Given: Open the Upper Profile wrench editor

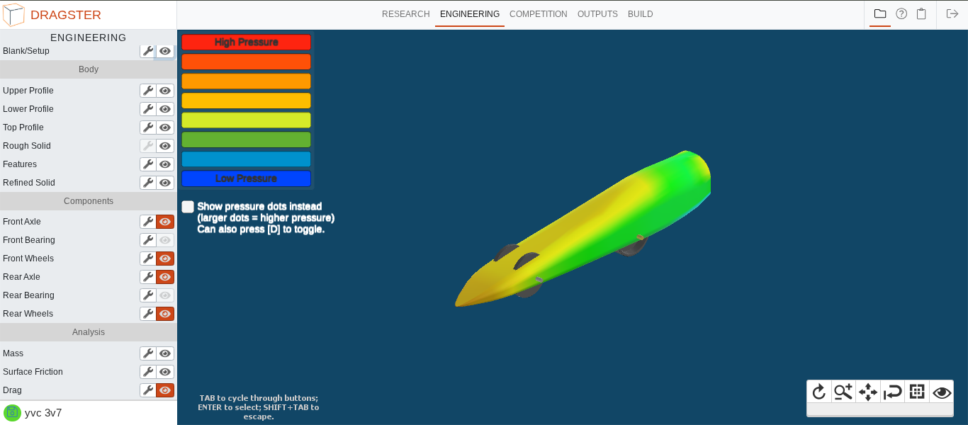Looking at the screenshot, I should point(147,91).
